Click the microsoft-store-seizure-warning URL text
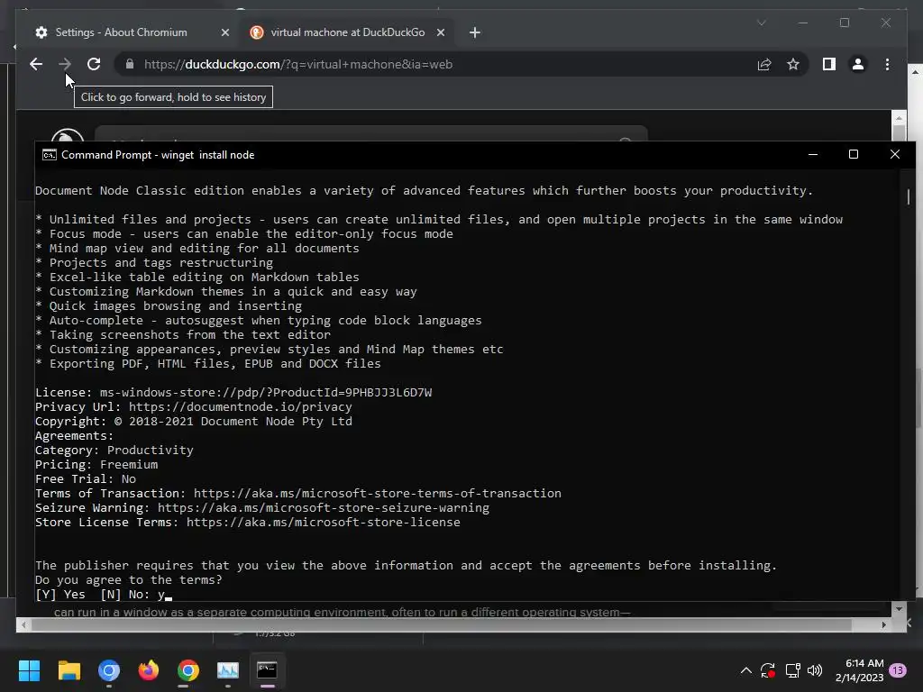Image resolution: width=923 pixels, height=692 pixels. pos(323,507)
